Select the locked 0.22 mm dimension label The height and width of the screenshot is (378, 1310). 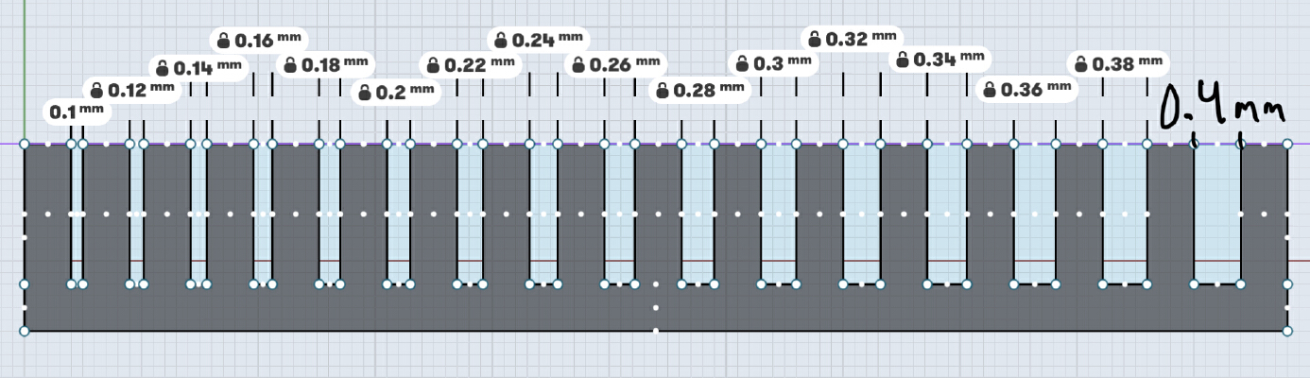(471, 64)
